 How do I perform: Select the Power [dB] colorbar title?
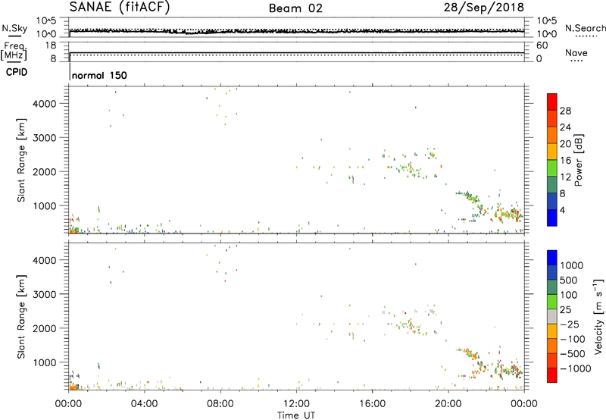tap(578, 160)
